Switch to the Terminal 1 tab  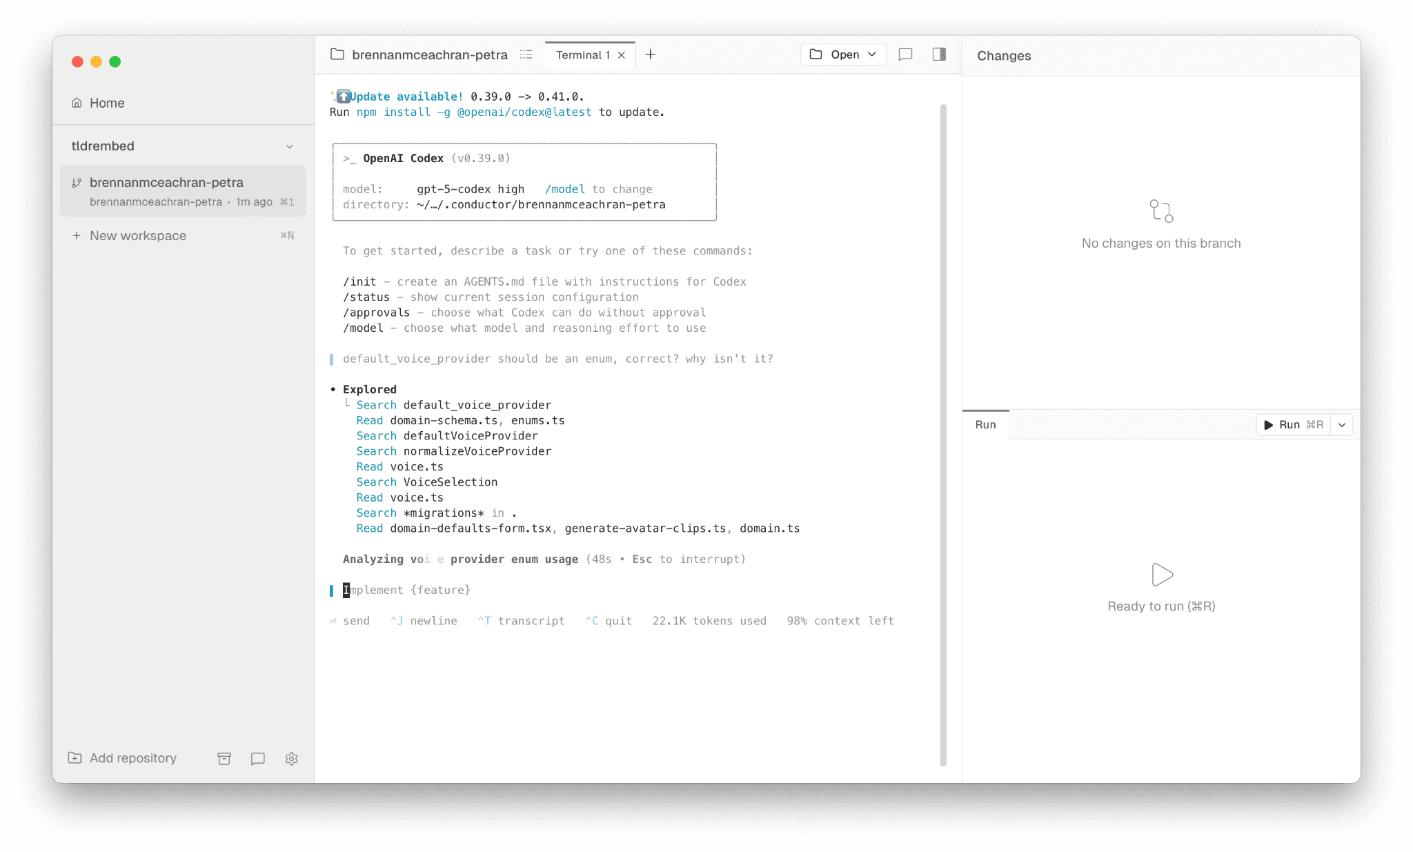582,55
